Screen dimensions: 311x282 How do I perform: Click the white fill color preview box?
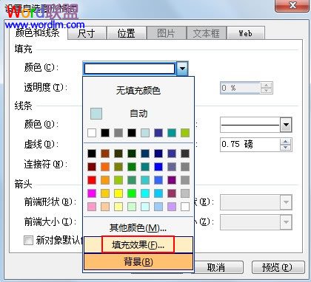pyautogui.click(x=130, y=69)
